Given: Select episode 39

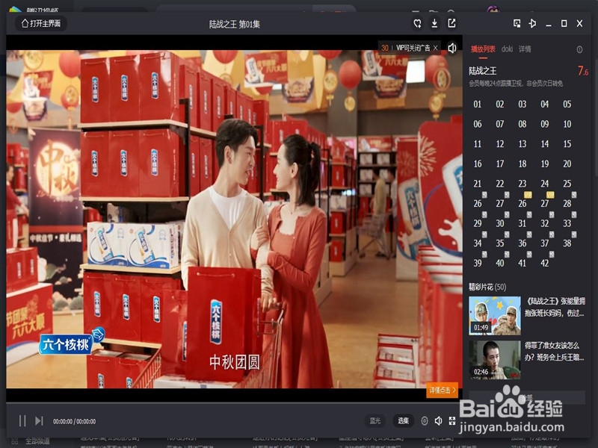Looking at the screenshot, I should (x=478, y=263).
